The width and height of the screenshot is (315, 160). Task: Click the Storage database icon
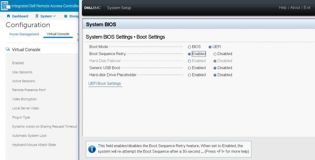click(65, 16)
